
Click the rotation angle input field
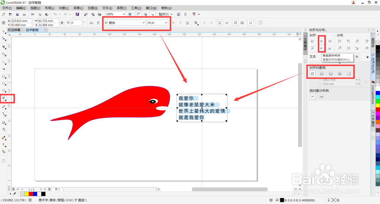tap(76, 23)
